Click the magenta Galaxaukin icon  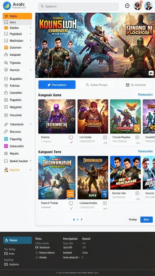pyautogui.click(x=6, y=146)
